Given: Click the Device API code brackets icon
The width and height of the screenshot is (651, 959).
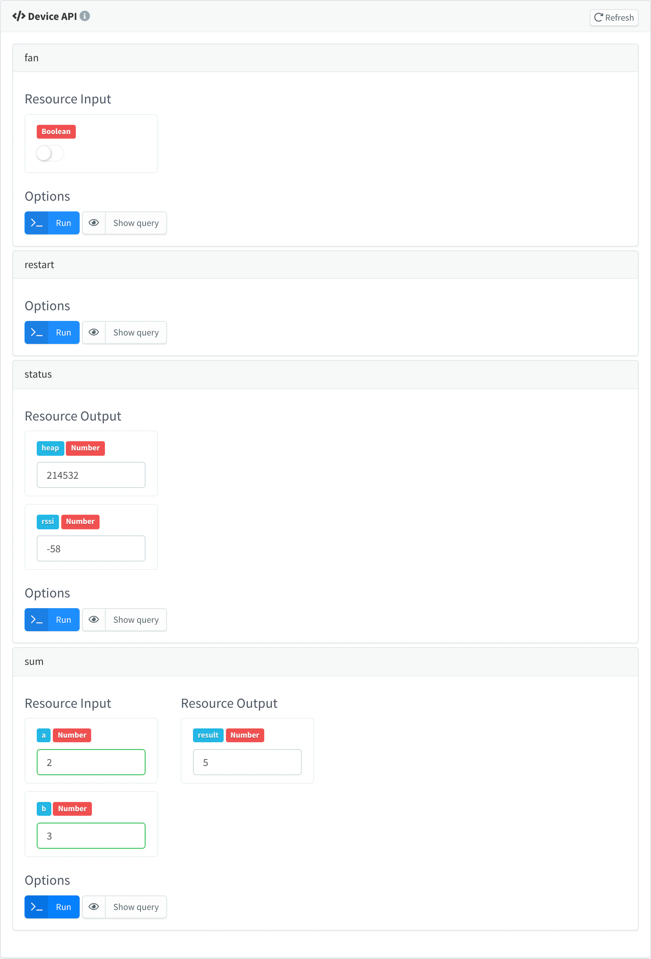Looking at the screenshot, I should (x=18, y=16).
